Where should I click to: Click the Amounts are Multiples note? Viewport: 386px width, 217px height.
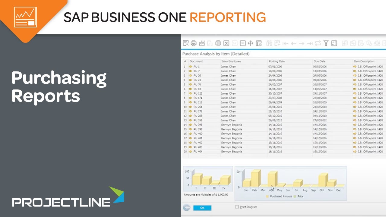point(206,195)
